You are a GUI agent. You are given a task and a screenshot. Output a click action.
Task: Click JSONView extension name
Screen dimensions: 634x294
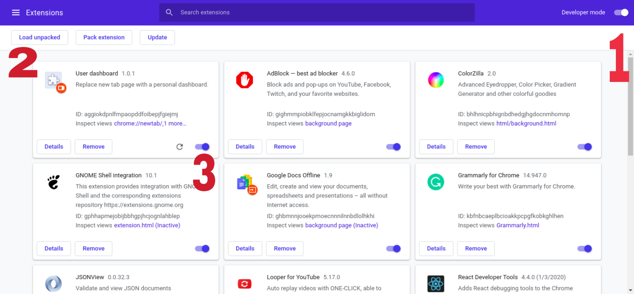point(90,277)
